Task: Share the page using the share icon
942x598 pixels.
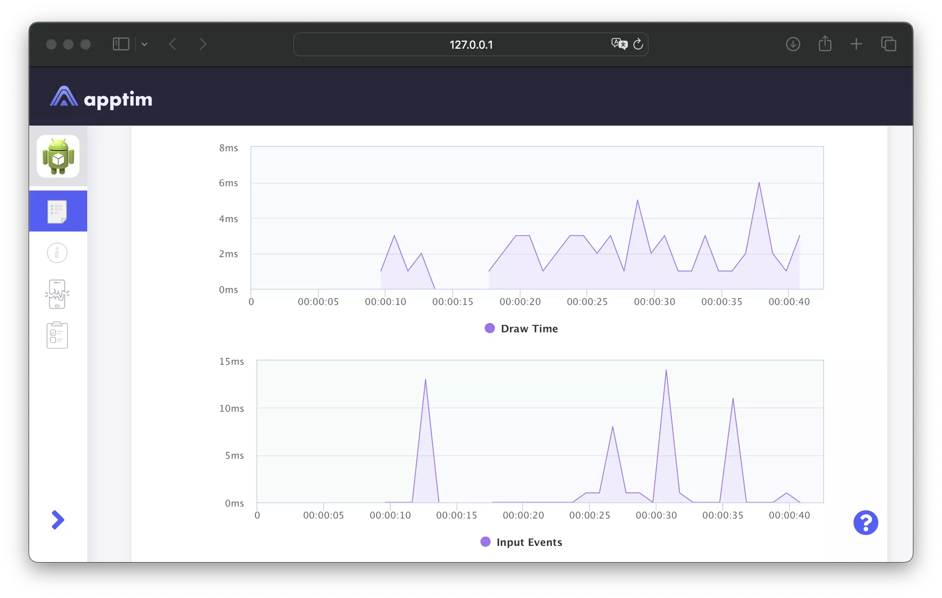Action: [825, 44]
